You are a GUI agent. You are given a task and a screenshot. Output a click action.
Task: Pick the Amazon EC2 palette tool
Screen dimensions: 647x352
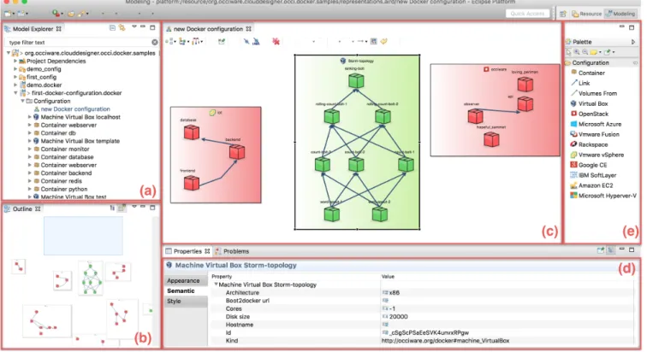click(591, 185)
